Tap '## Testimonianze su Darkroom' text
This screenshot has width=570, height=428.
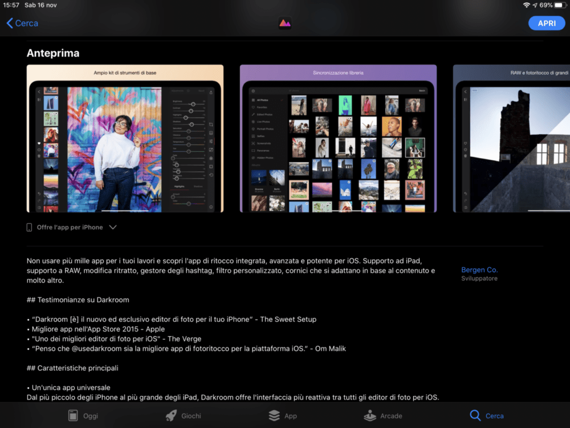[78, 300]
